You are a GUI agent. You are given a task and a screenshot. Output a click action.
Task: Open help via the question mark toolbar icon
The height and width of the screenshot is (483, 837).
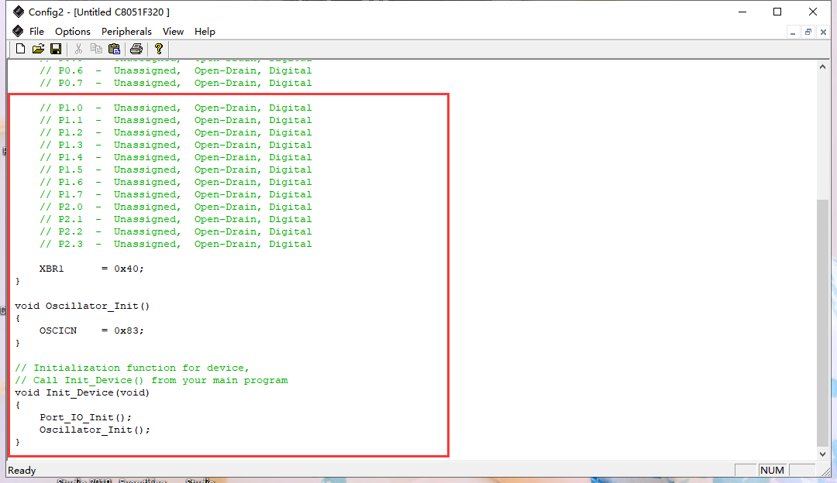tap(158, 48)
